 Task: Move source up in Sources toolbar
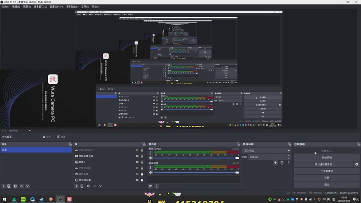[95, 186]
